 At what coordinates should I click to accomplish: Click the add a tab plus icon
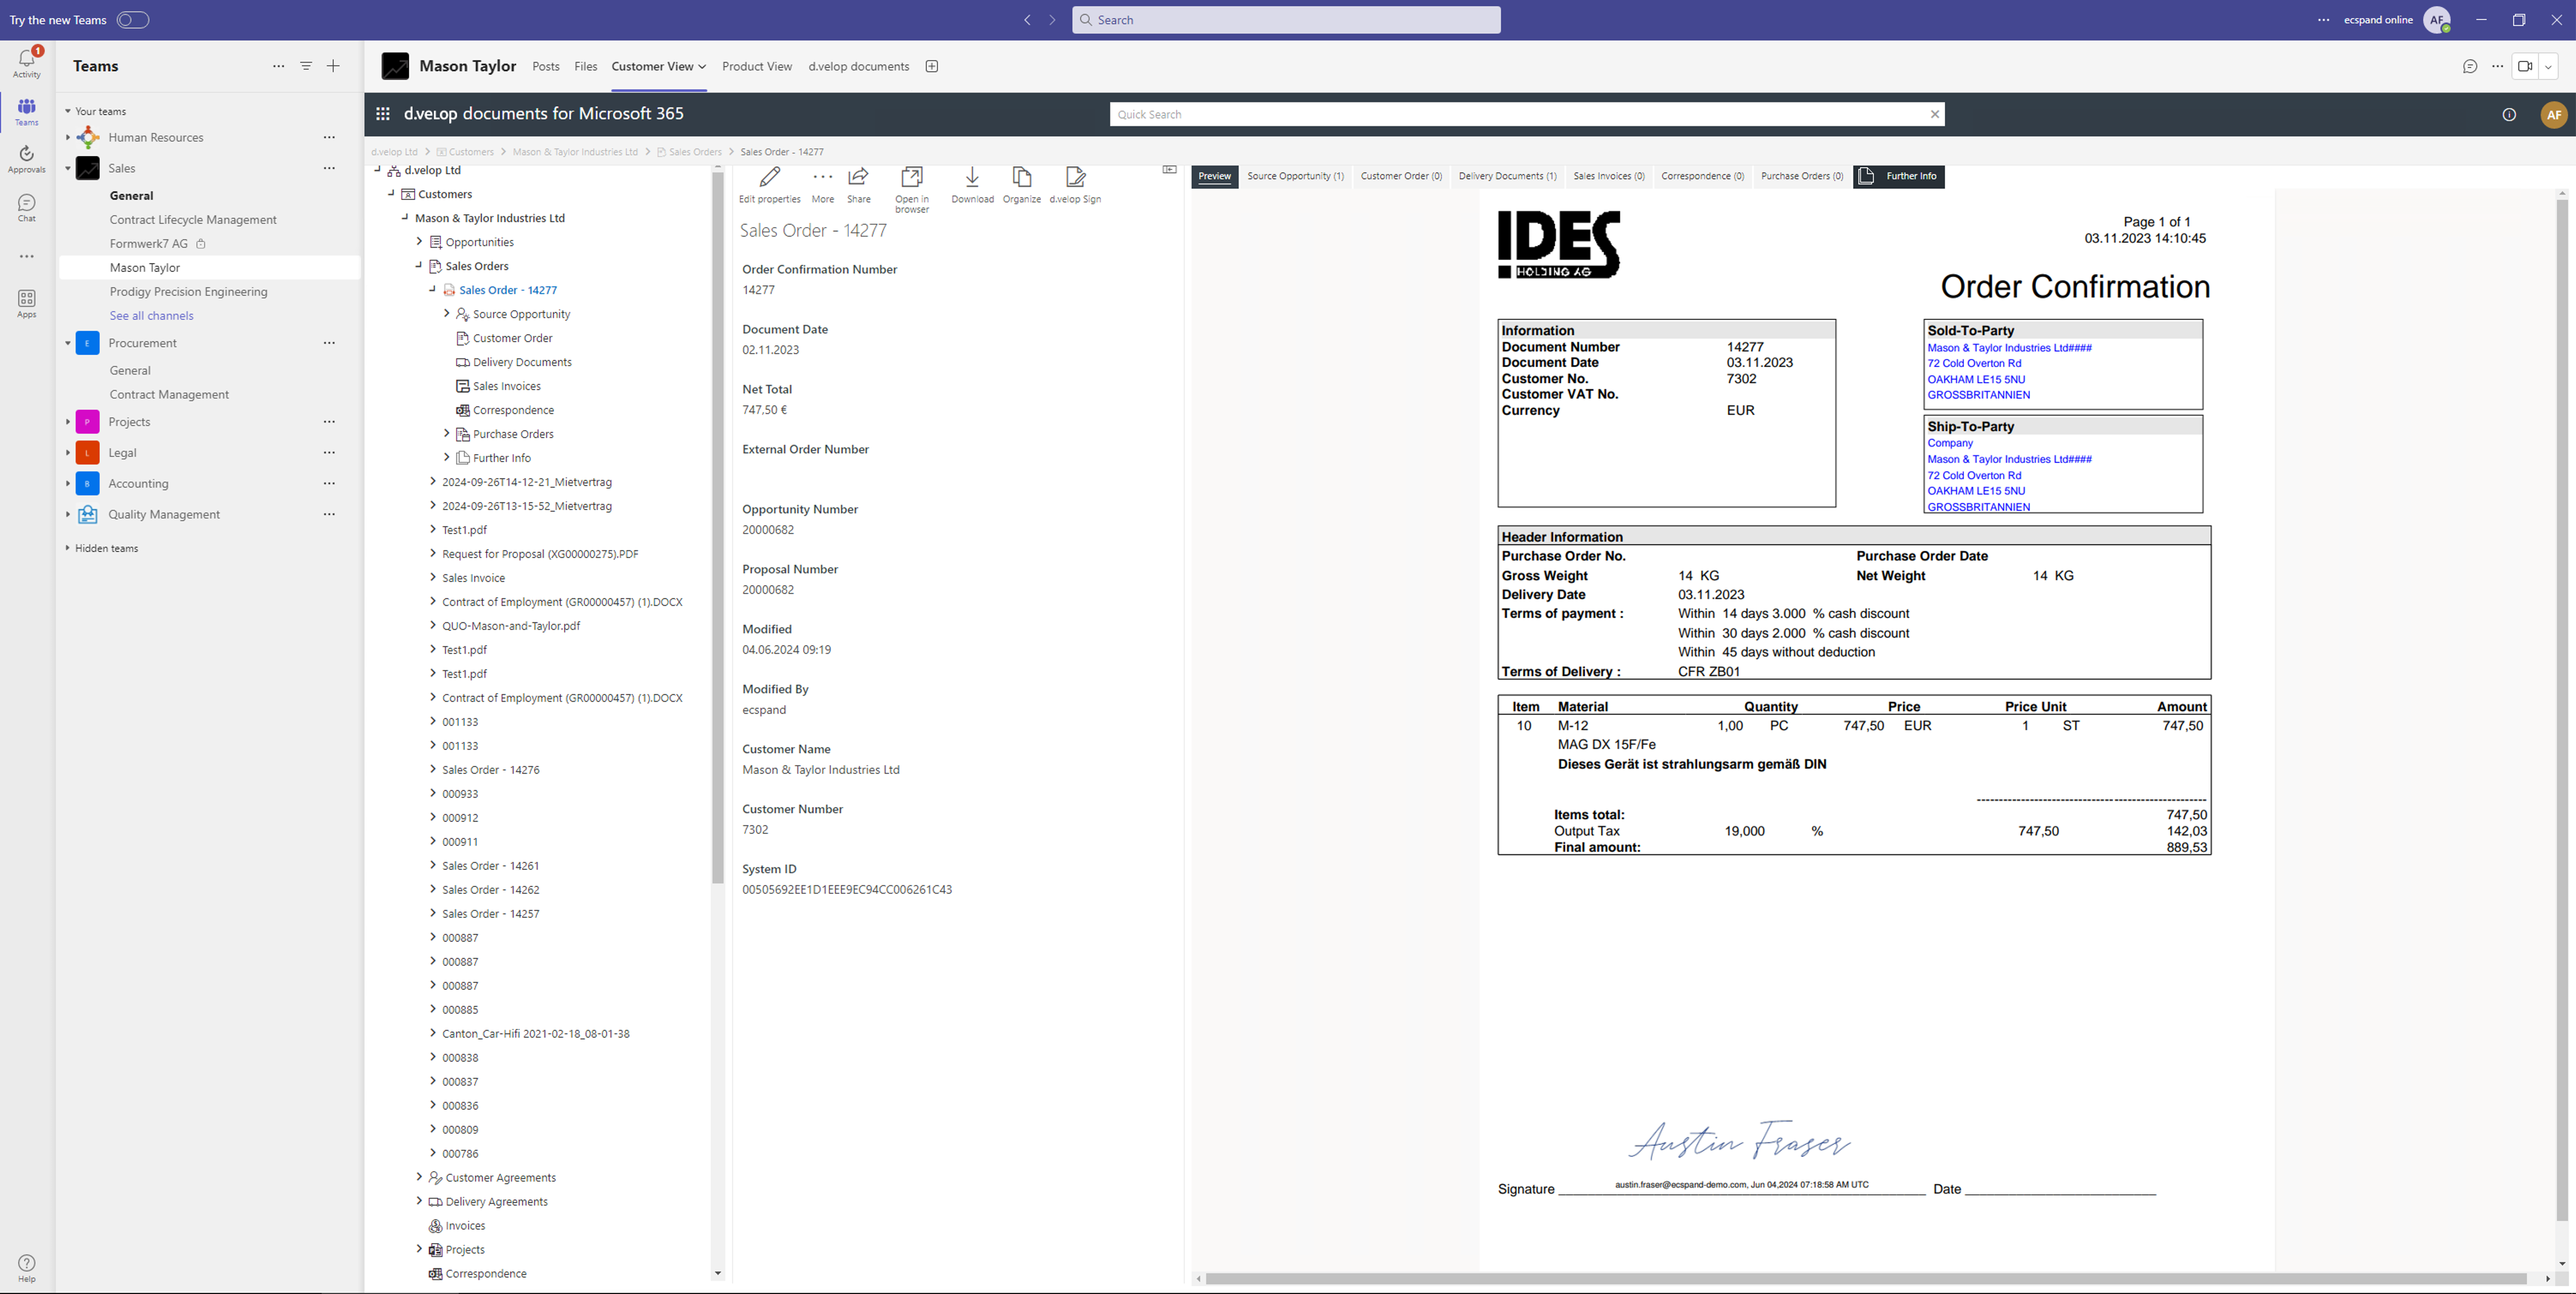tap(932, 66)
